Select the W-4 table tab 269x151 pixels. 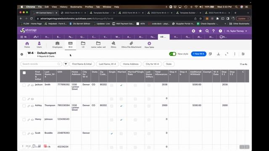click(x=70, y=44)
